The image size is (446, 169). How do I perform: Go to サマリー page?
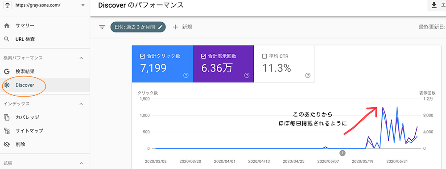[x=25, y=26]
